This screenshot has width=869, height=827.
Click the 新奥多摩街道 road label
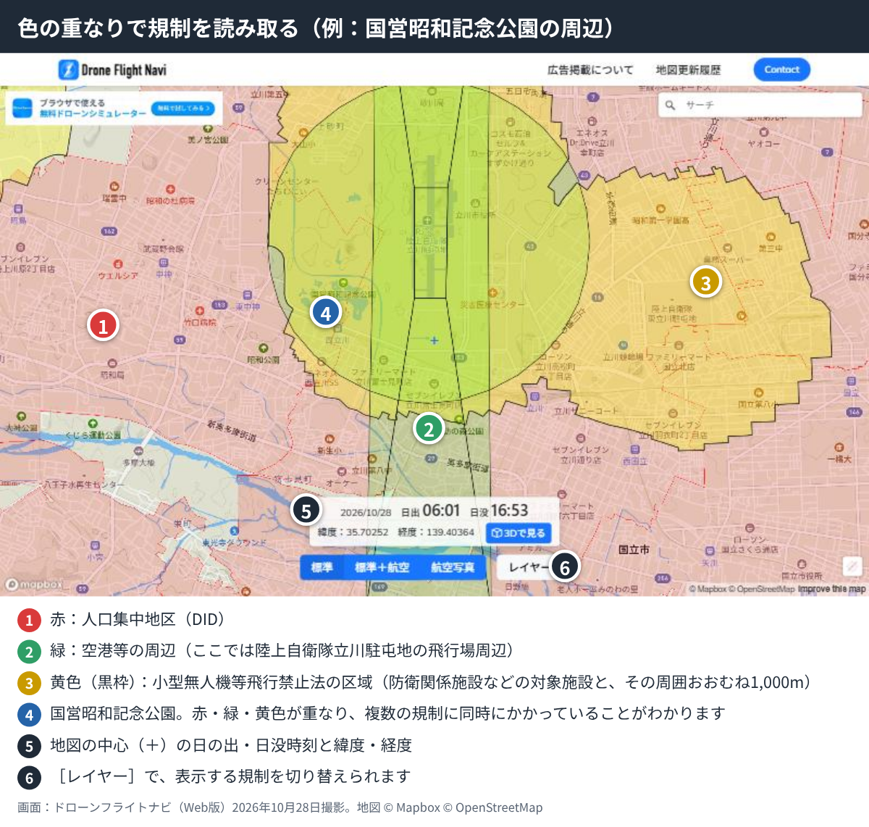coord(231,431)
